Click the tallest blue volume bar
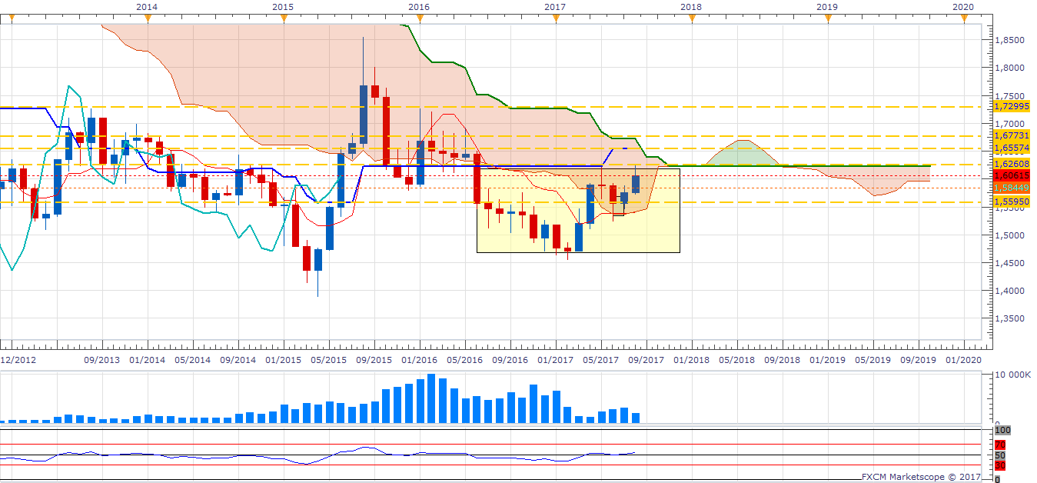The height and width of the screenshot is (483, 1037). click(431, 398)
